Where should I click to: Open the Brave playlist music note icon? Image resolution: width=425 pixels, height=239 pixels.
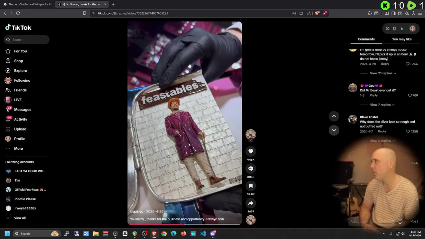tap(387, 13)
